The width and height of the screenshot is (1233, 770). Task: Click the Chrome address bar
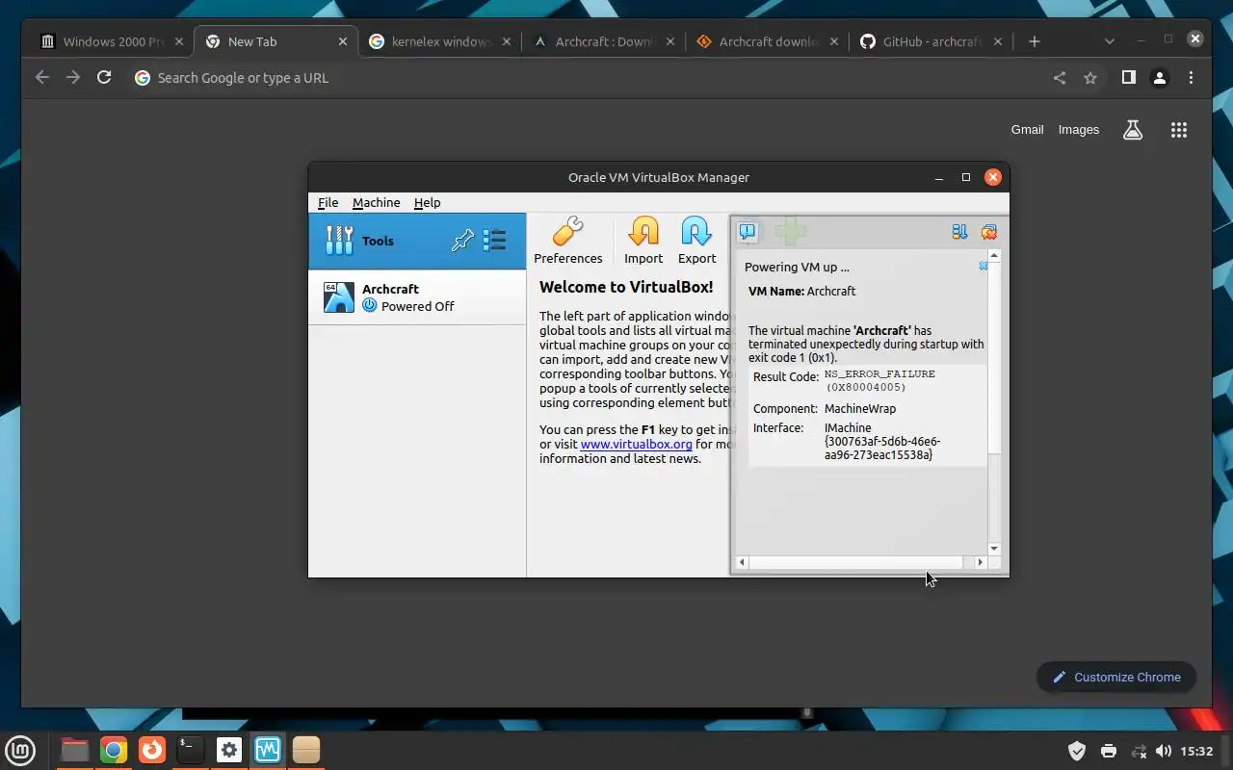pyautogui.click(x=588, y=78)
